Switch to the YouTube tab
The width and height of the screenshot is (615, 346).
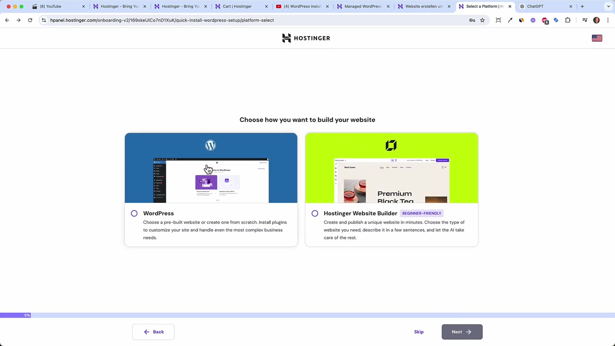58,6
